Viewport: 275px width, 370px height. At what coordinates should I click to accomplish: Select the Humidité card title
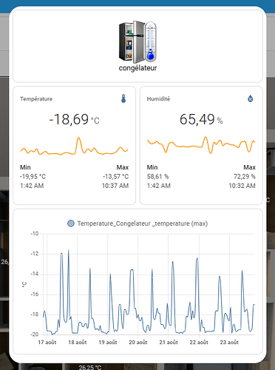click(x=158, y=98)
